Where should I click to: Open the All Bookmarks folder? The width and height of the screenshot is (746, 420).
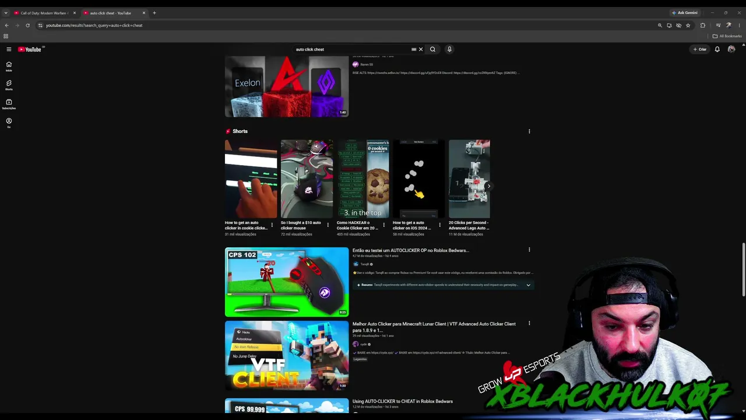pyautogui.click(x=727, y=36)
